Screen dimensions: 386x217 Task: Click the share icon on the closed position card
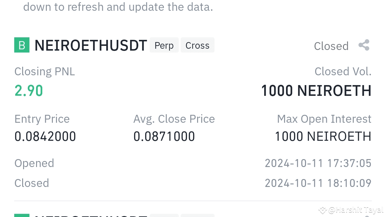tap(364, 45)
